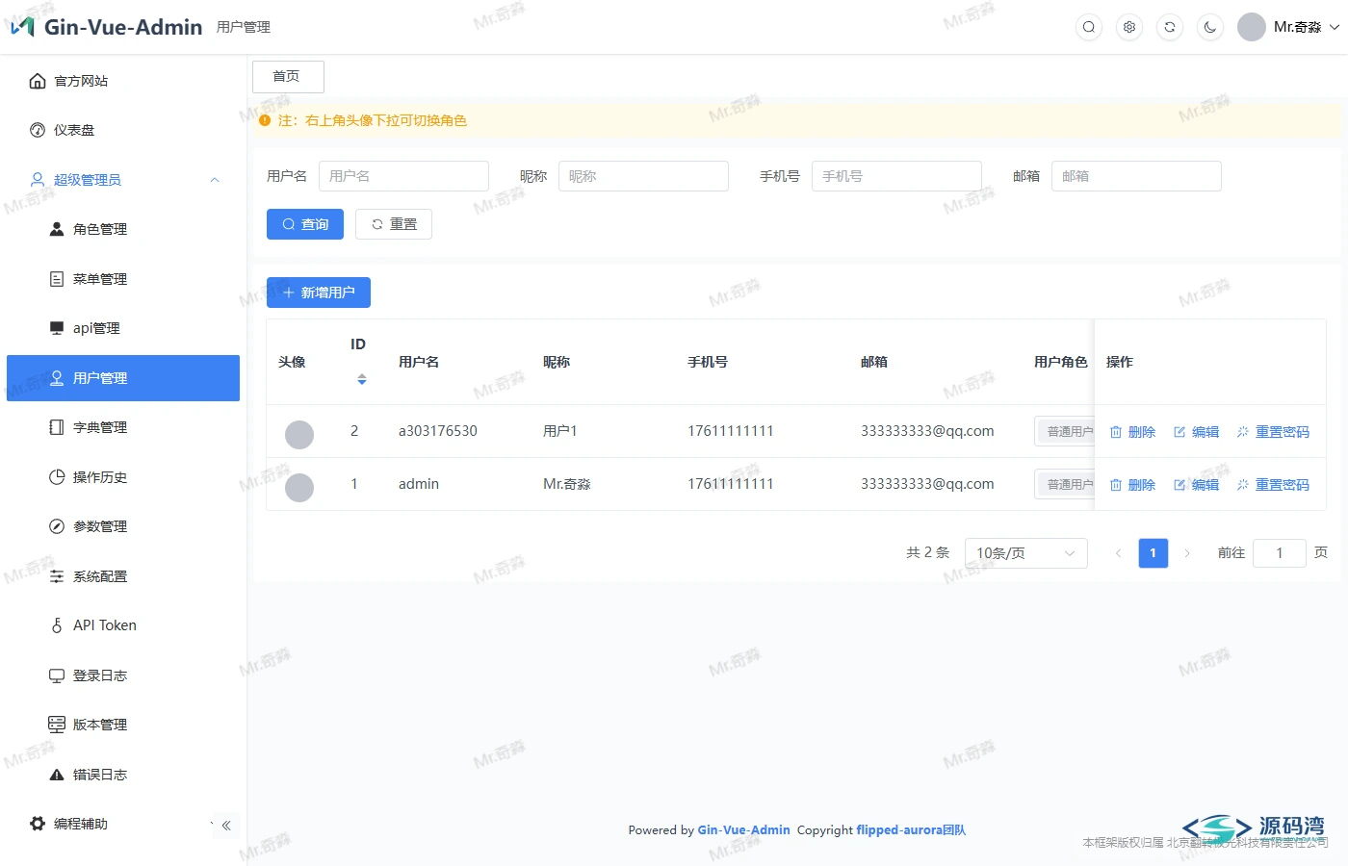Click the 查询 button
Image resolution: width=1348 pixels, height=866 pixels.
pyautogui.click(x=305, y=224)
